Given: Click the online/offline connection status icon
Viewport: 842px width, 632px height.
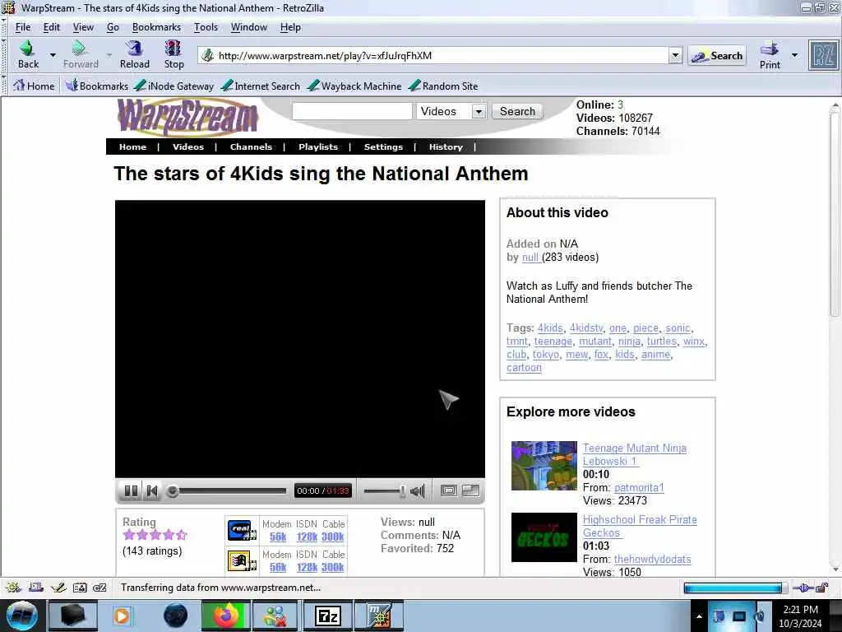Looking at the screenshot, I should pos(803,588).
